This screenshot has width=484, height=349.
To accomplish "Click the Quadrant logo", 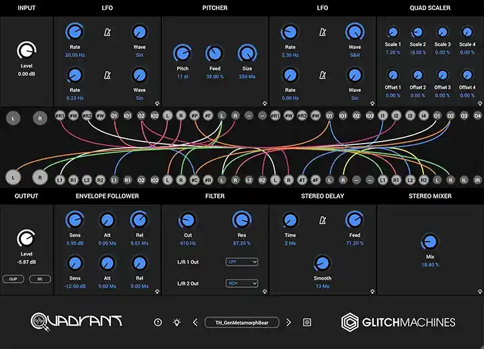I will (76, 322).
